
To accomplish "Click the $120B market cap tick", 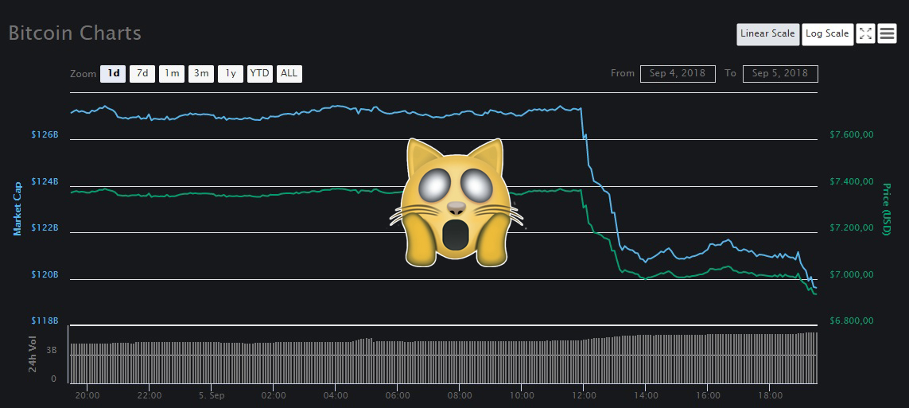I will (x=45, y=274).
